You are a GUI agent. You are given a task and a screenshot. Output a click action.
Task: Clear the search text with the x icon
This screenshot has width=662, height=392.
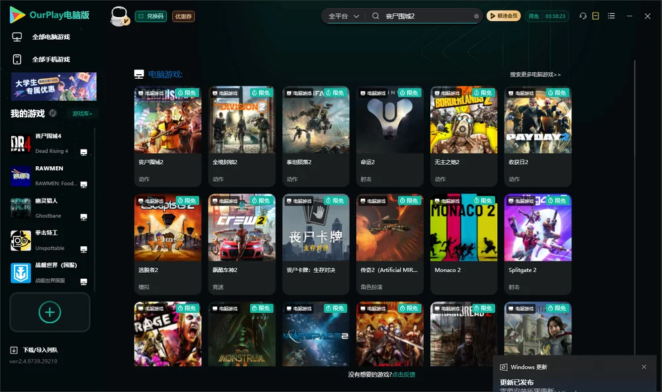pyautogui.click(x=476, y=16)
